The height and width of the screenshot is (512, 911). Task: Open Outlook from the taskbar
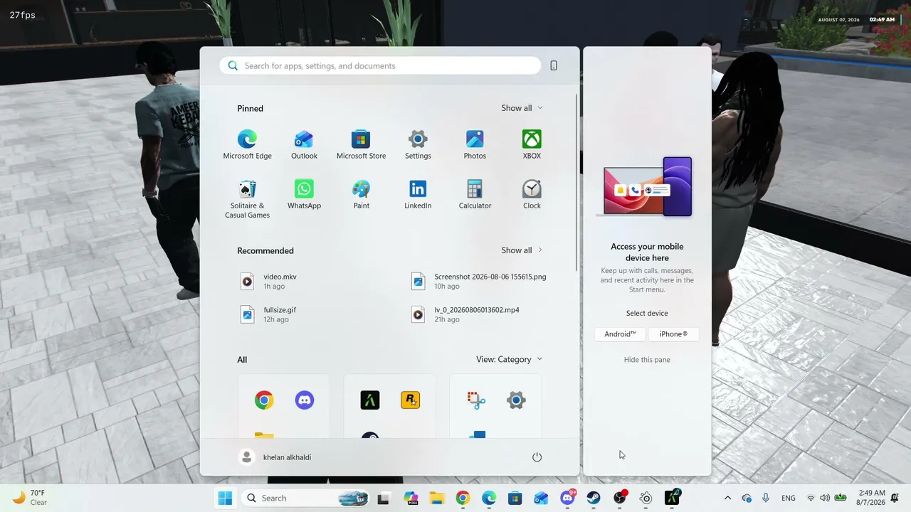click(x=542, y=498)
